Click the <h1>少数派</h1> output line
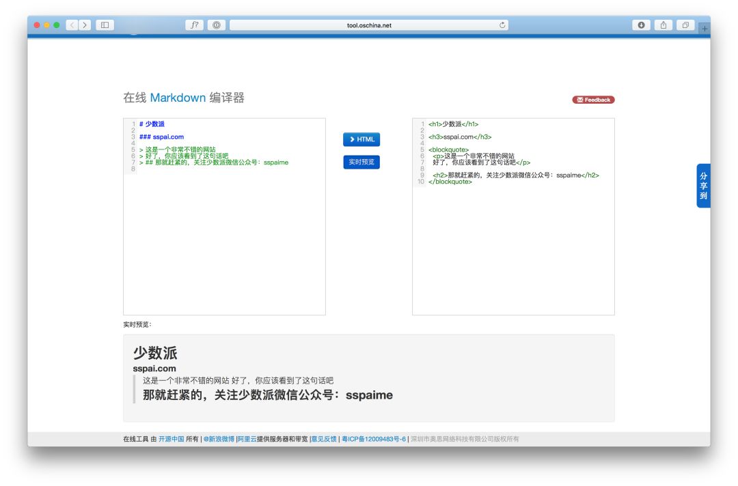738x486 pixels. point(453,124)
